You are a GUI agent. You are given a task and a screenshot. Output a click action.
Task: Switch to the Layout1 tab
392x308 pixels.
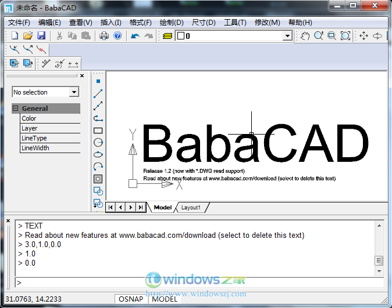[191, 207]
